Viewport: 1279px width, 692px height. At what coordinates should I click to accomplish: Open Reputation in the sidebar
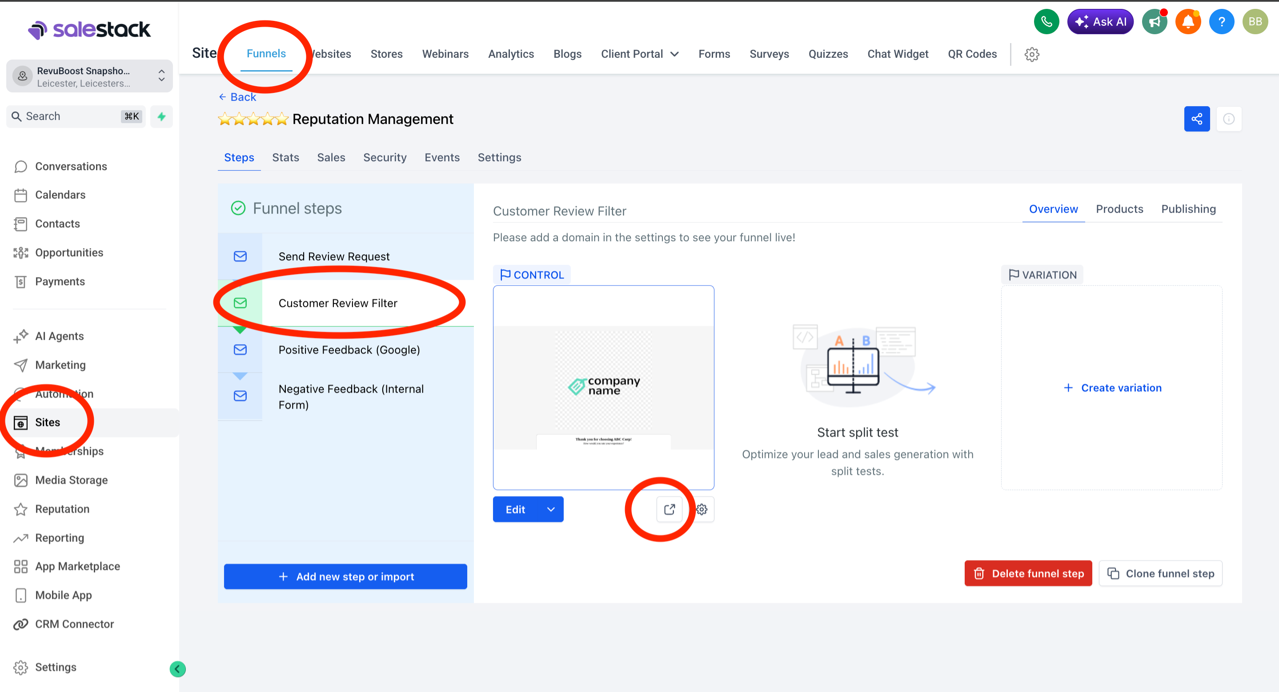point(62,509)
